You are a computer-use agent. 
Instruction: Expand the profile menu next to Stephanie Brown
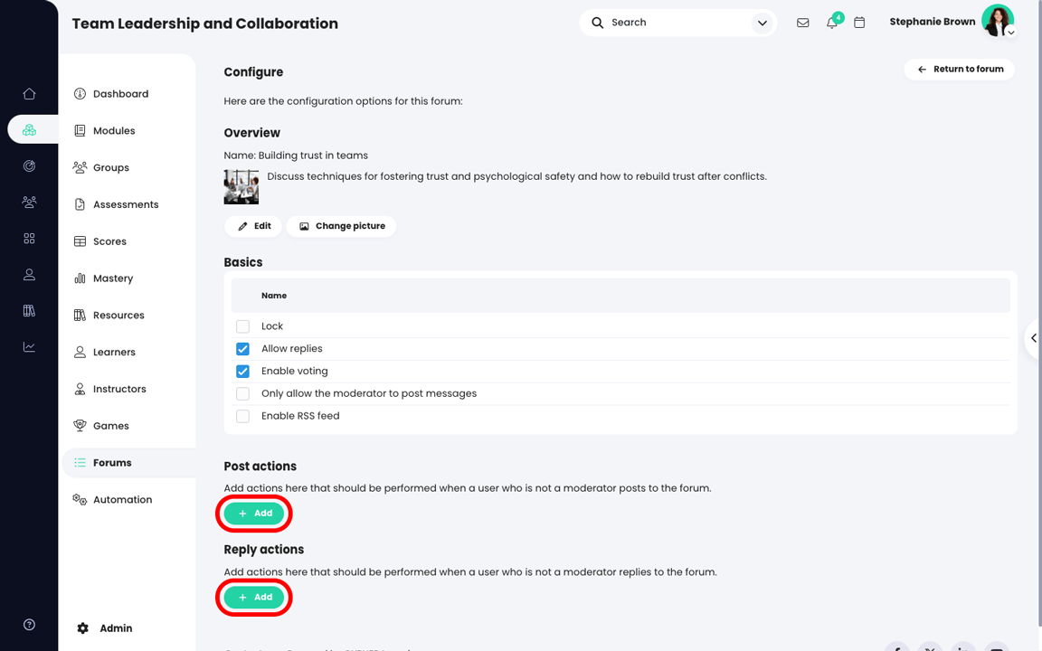[1010, 30]
